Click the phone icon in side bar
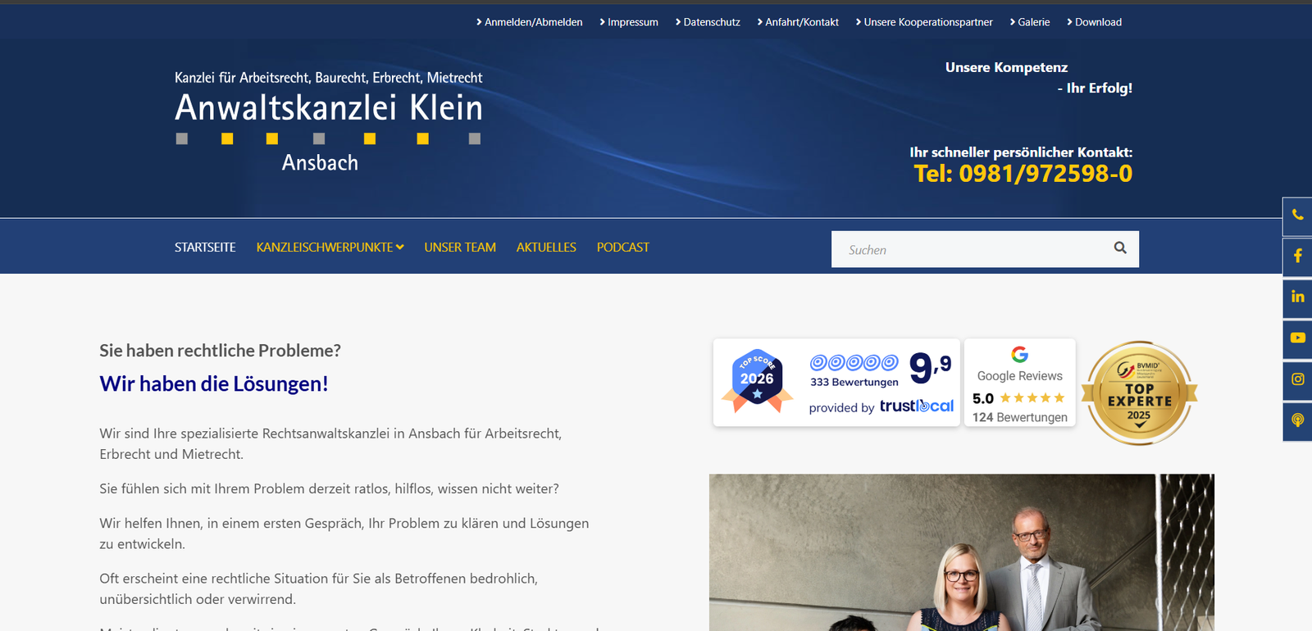The image size is (1312, 631). (1297, 216)
